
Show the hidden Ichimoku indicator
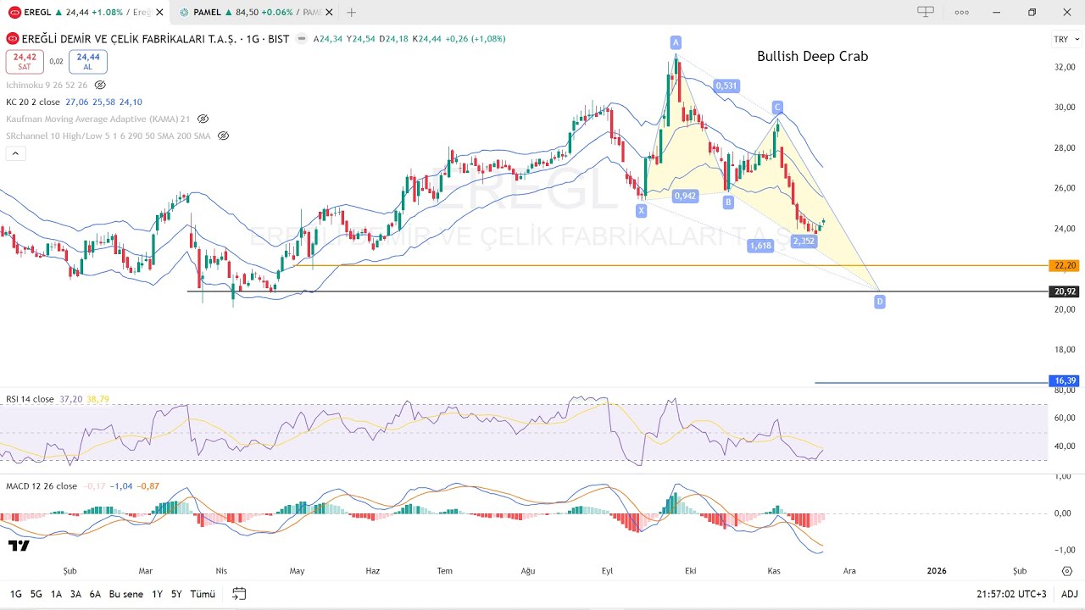100,85
